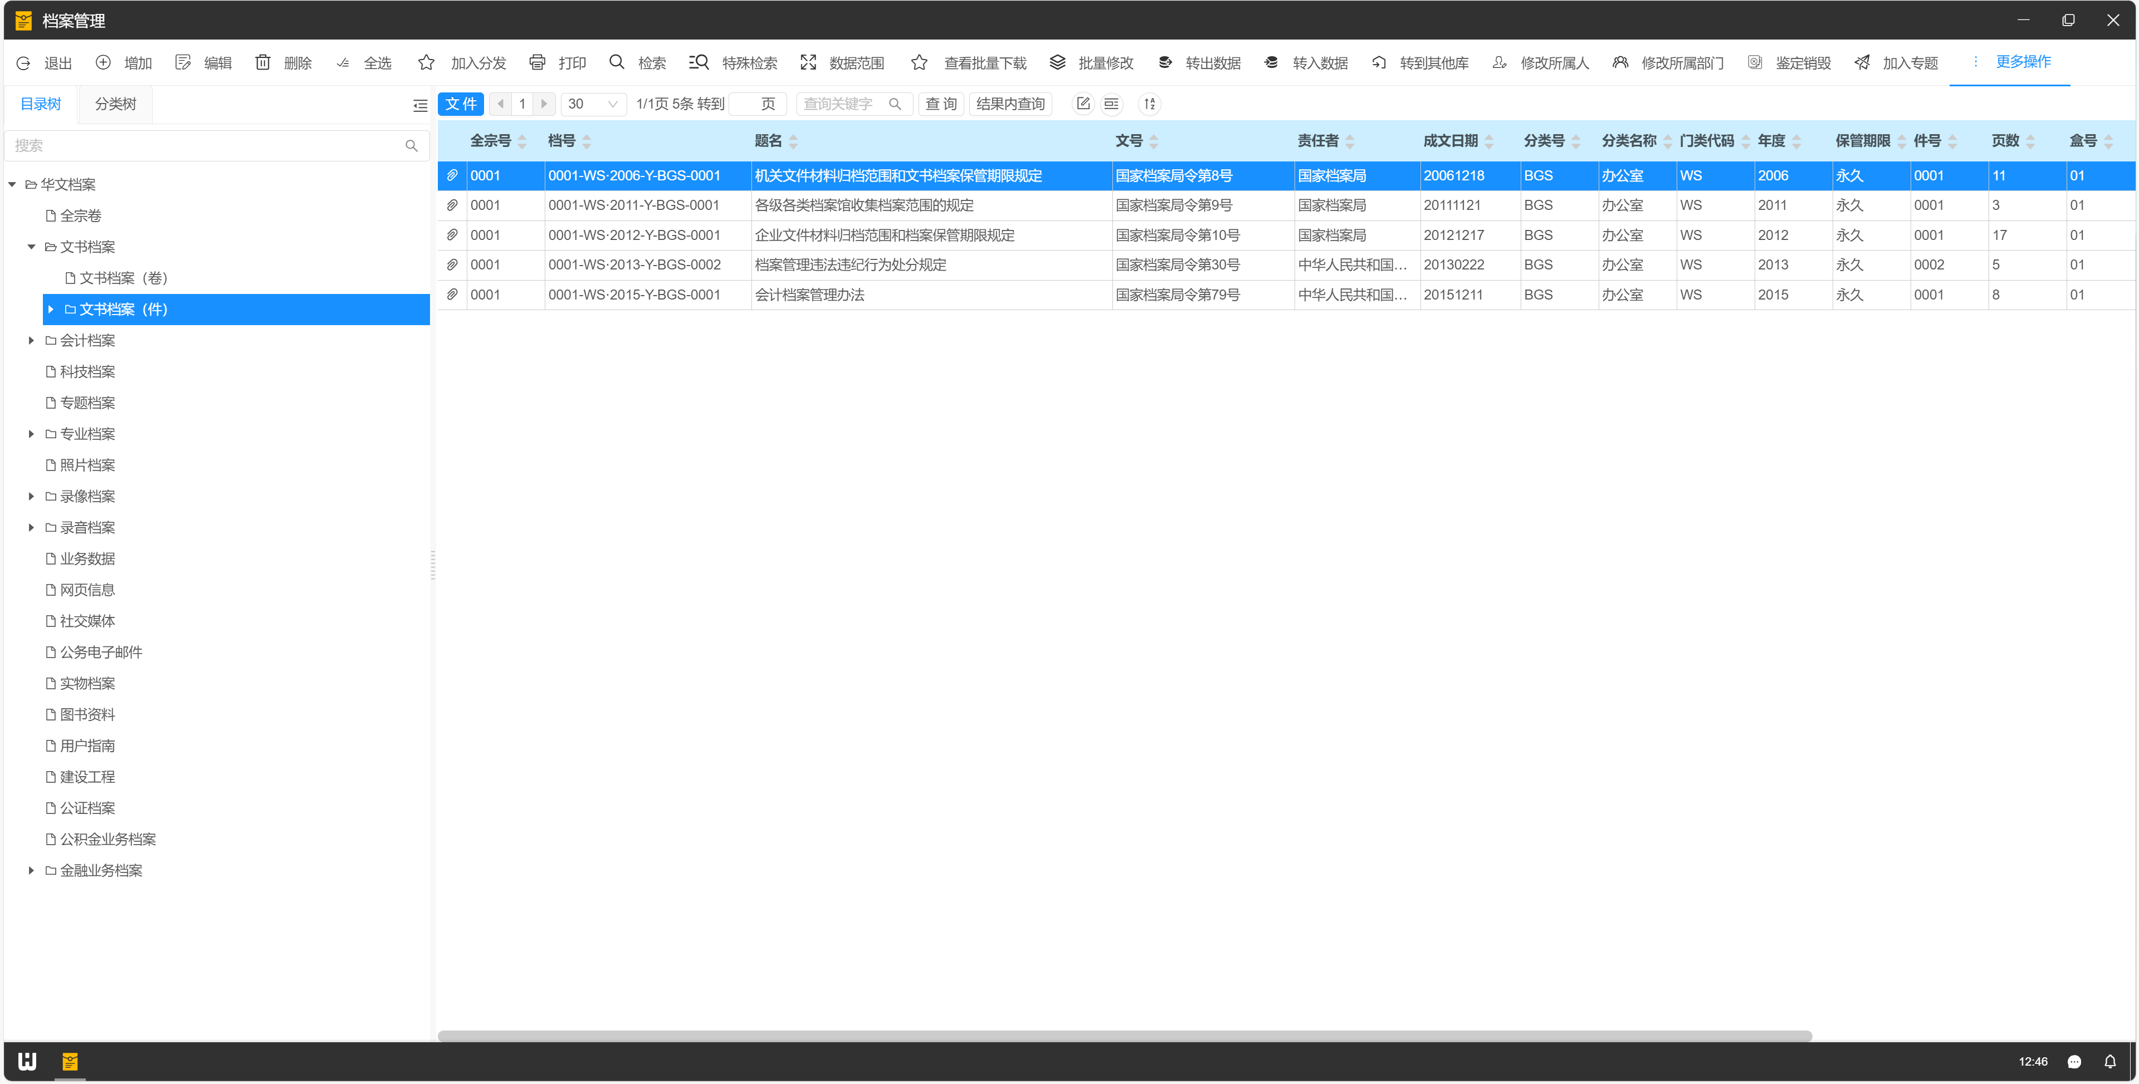Viewport: 2139px width, 1084px height.
Task: Click the print (打印) toolbar icon
Action: pyautogui.click(x=537, y=62)
